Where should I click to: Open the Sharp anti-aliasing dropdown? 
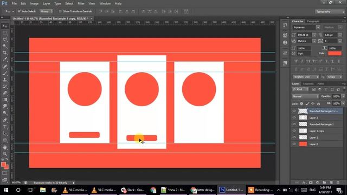[x=335, y=77]
